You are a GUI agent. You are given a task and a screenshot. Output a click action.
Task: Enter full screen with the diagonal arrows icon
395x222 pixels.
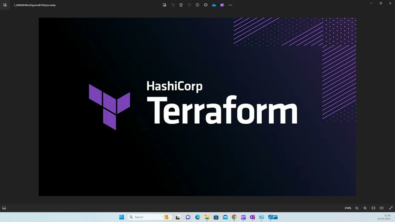[x=391, y=208]
